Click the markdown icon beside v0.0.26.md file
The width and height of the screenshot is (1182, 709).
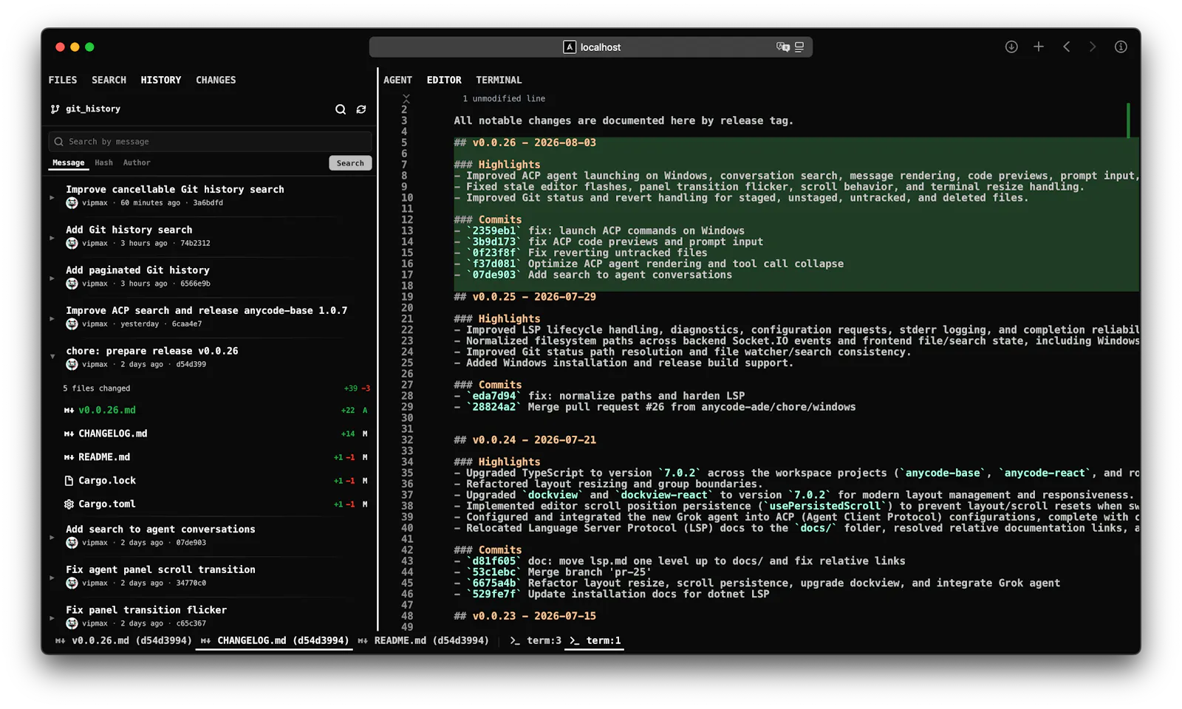point(69,411)
